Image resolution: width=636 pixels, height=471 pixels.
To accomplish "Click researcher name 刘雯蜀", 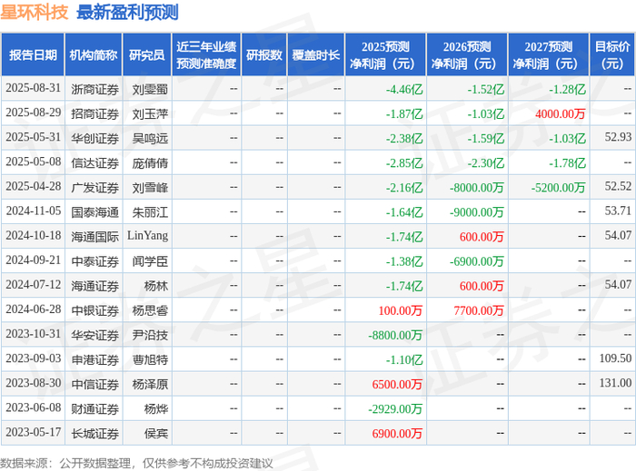I will pos(150,89).
